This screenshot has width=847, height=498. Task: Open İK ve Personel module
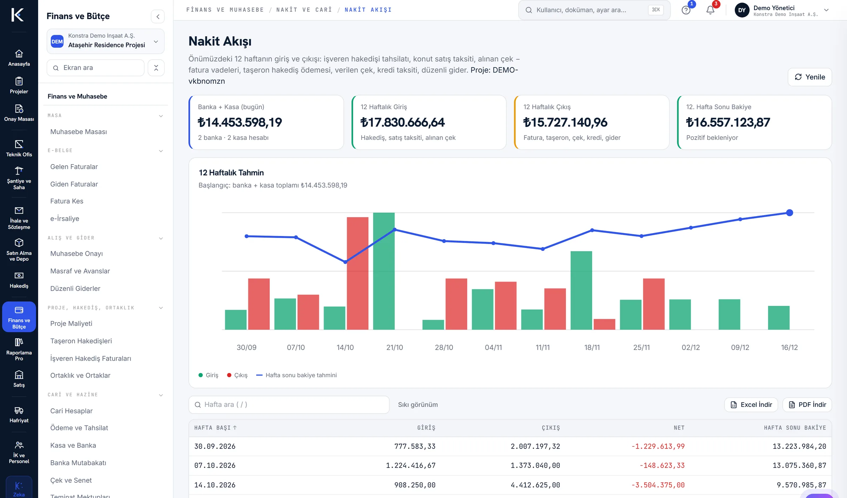click(x=19, y=452)
